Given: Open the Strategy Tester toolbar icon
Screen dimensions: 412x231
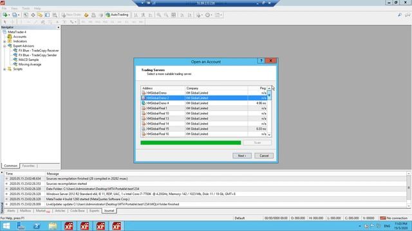Looking at the screenshot, I should pyautogui.click(x=54, y=15).
